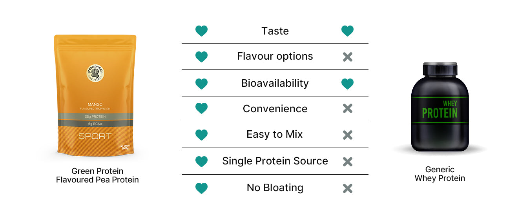The height and width of the screenshot is (219, 518).
Task: Click the Green Protein heart beside Single Protein Source
Action: point(201,161)
